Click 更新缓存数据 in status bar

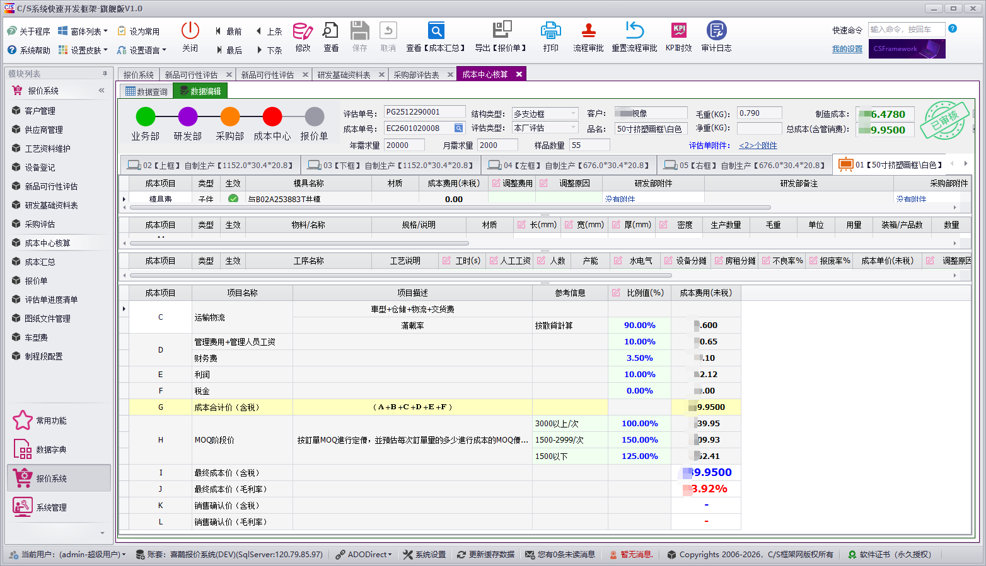(x=485, y=555)
